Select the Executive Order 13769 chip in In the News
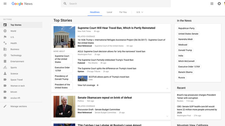225x126 pixels. pyautogui.click(x=189, y=67)
